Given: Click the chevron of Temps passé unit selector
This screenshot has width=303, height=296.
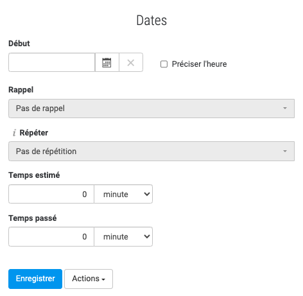Looking at the screenshot, I should 147,236.
